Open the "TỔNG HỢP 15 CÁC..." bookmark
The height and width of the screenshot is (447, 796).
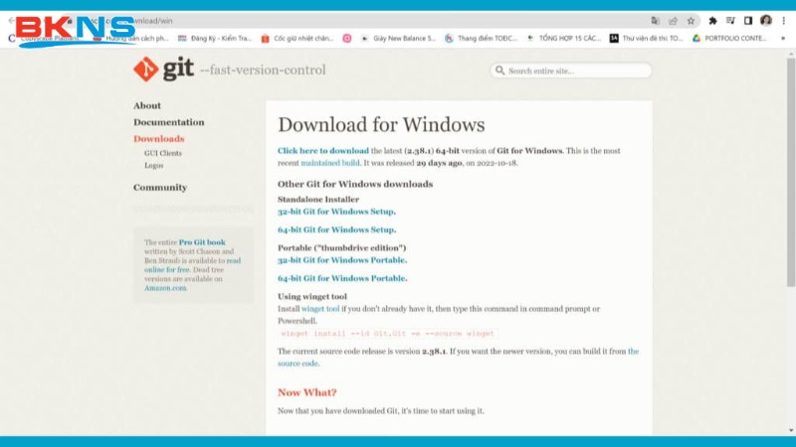tap(563, 38)
